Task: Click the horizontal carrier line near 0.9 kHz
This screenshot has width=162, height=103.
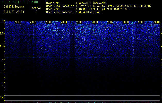Action: point(82,57)
